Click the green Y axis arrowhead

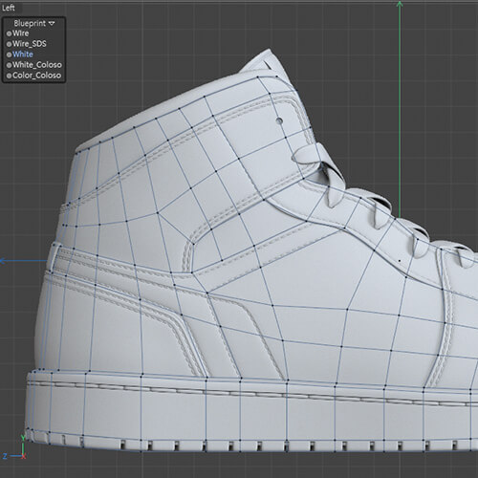pyautogui.click(x=400, y=4)
